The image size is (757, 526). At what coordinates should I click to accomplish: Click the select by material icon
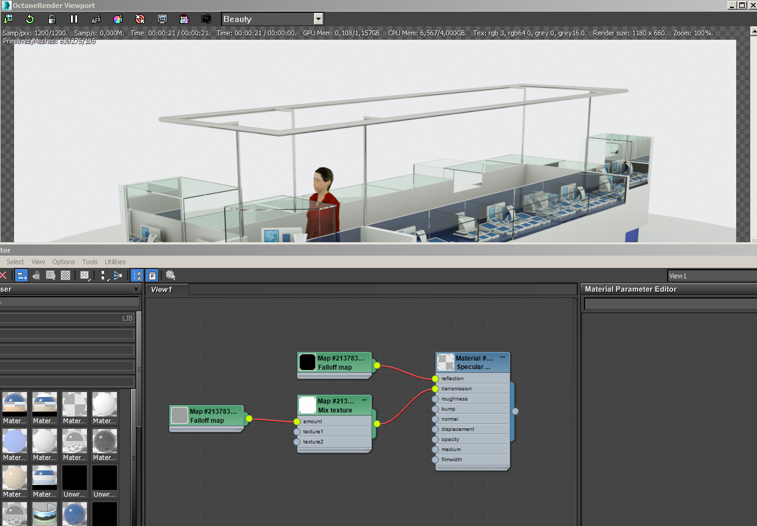171,276
